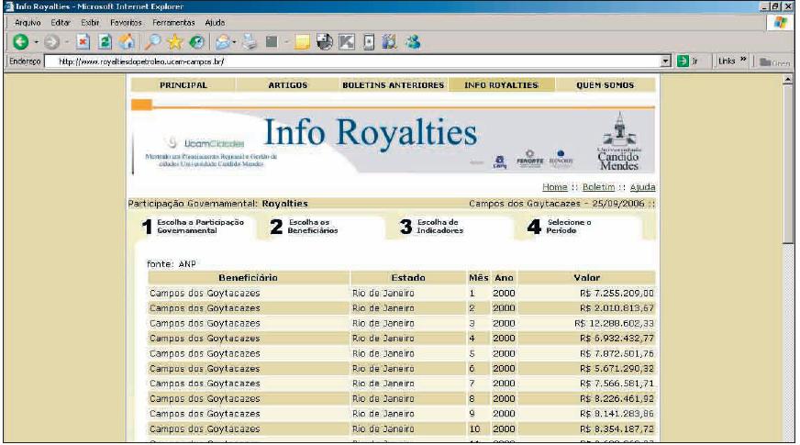Select step 2 Escolha os Beneficiários
The width and height of the screenshot is (800, 445).
313,227
